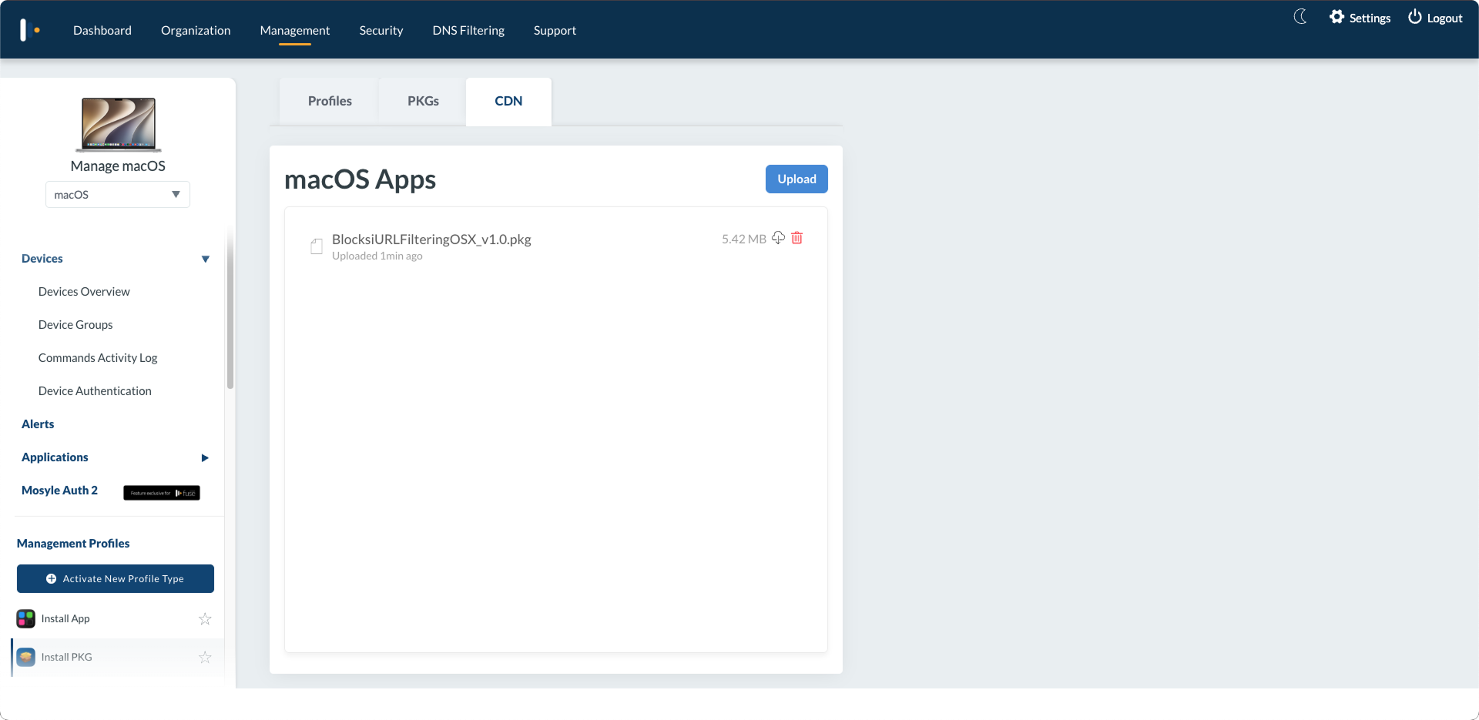Open Device Authentication in sidebar
Viewport: 1479px width, 720px height.
click(95, 391)
